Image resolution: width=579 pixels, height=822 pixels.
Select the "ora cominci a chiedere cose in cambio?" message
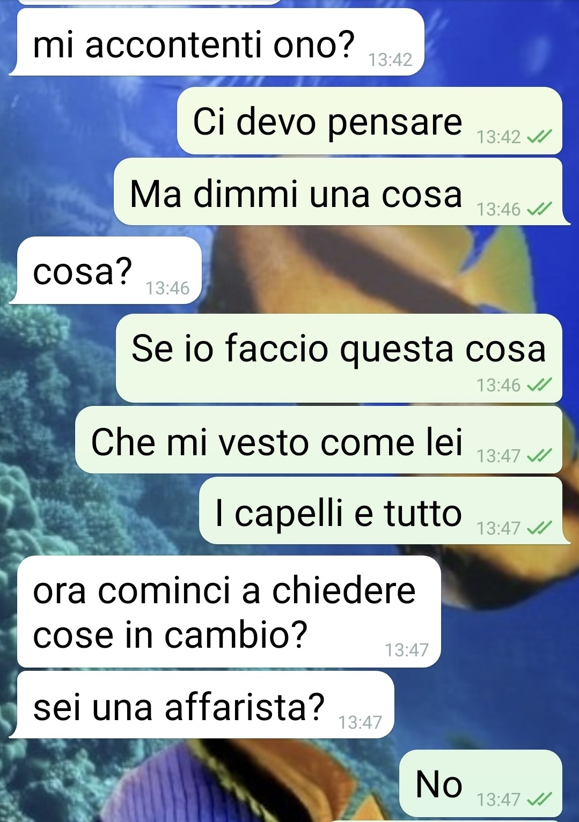(229, 612)
